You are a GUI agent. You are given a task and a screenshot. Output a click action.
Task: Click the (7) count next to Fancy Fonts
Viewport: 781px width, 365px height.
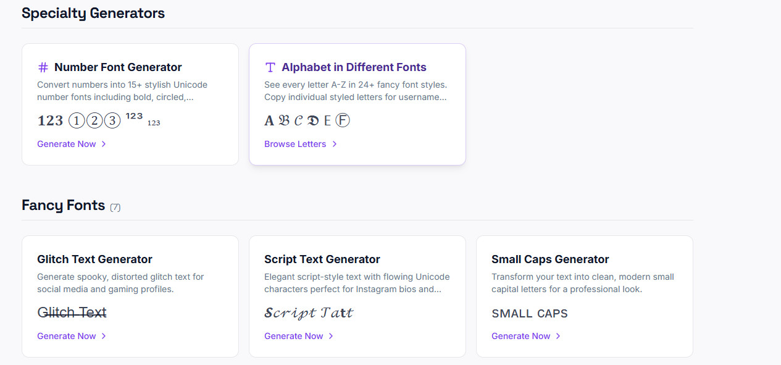115,208
